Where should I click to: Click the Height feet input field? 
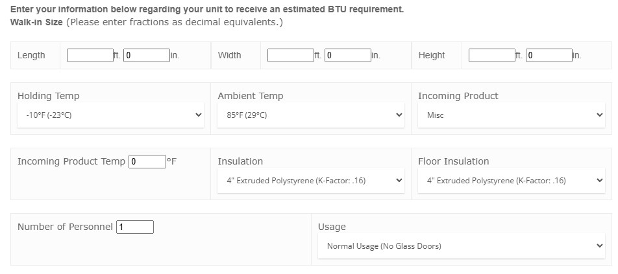coord(492,56)
